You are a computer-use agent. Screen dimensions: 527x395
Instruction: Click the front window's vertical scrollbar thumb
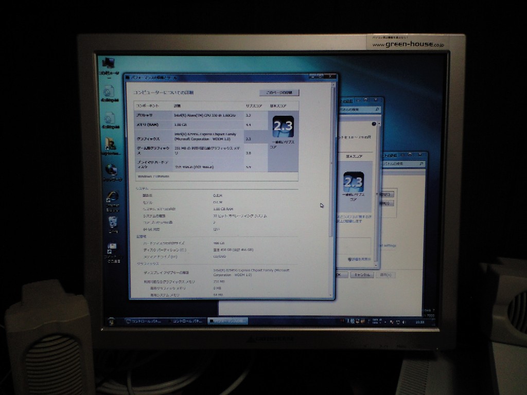[332, 161]
